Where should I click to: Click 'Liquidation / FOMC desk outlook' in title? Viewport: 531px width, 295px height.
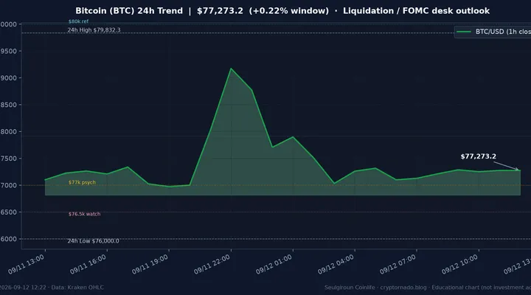coord(416,11)
